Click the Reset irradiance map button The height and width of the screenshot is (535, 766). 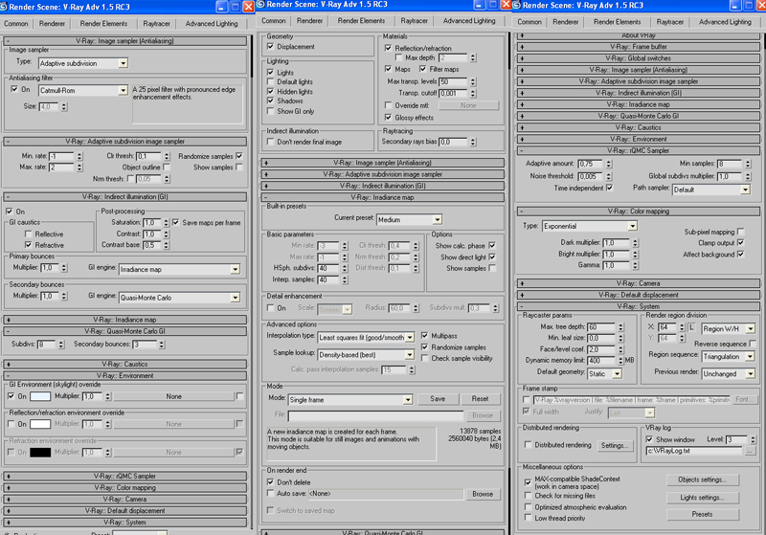pos(481,399)
